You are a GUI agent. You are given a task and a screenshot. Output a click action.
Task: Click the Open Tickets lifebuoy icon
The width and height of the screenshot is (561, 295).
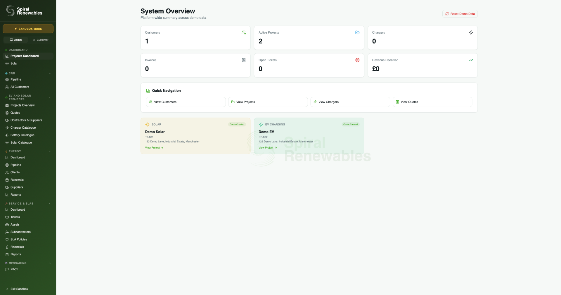coord(357,60)
